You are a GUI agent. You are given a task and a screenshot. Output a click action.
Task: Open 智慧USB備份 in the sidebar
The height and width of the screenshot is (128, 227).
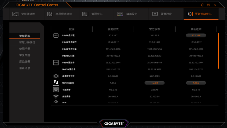point(27,42)
